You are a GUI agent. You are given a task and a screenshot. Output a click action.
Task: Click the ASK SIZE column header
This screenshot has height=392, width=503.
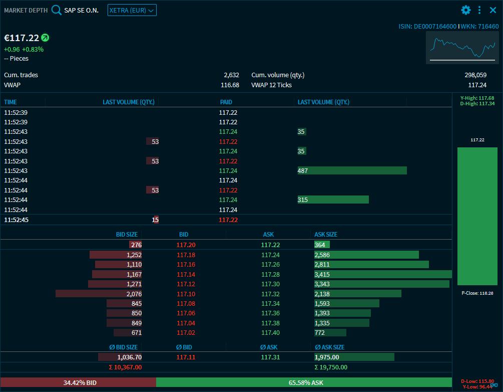tap(325, 235)
